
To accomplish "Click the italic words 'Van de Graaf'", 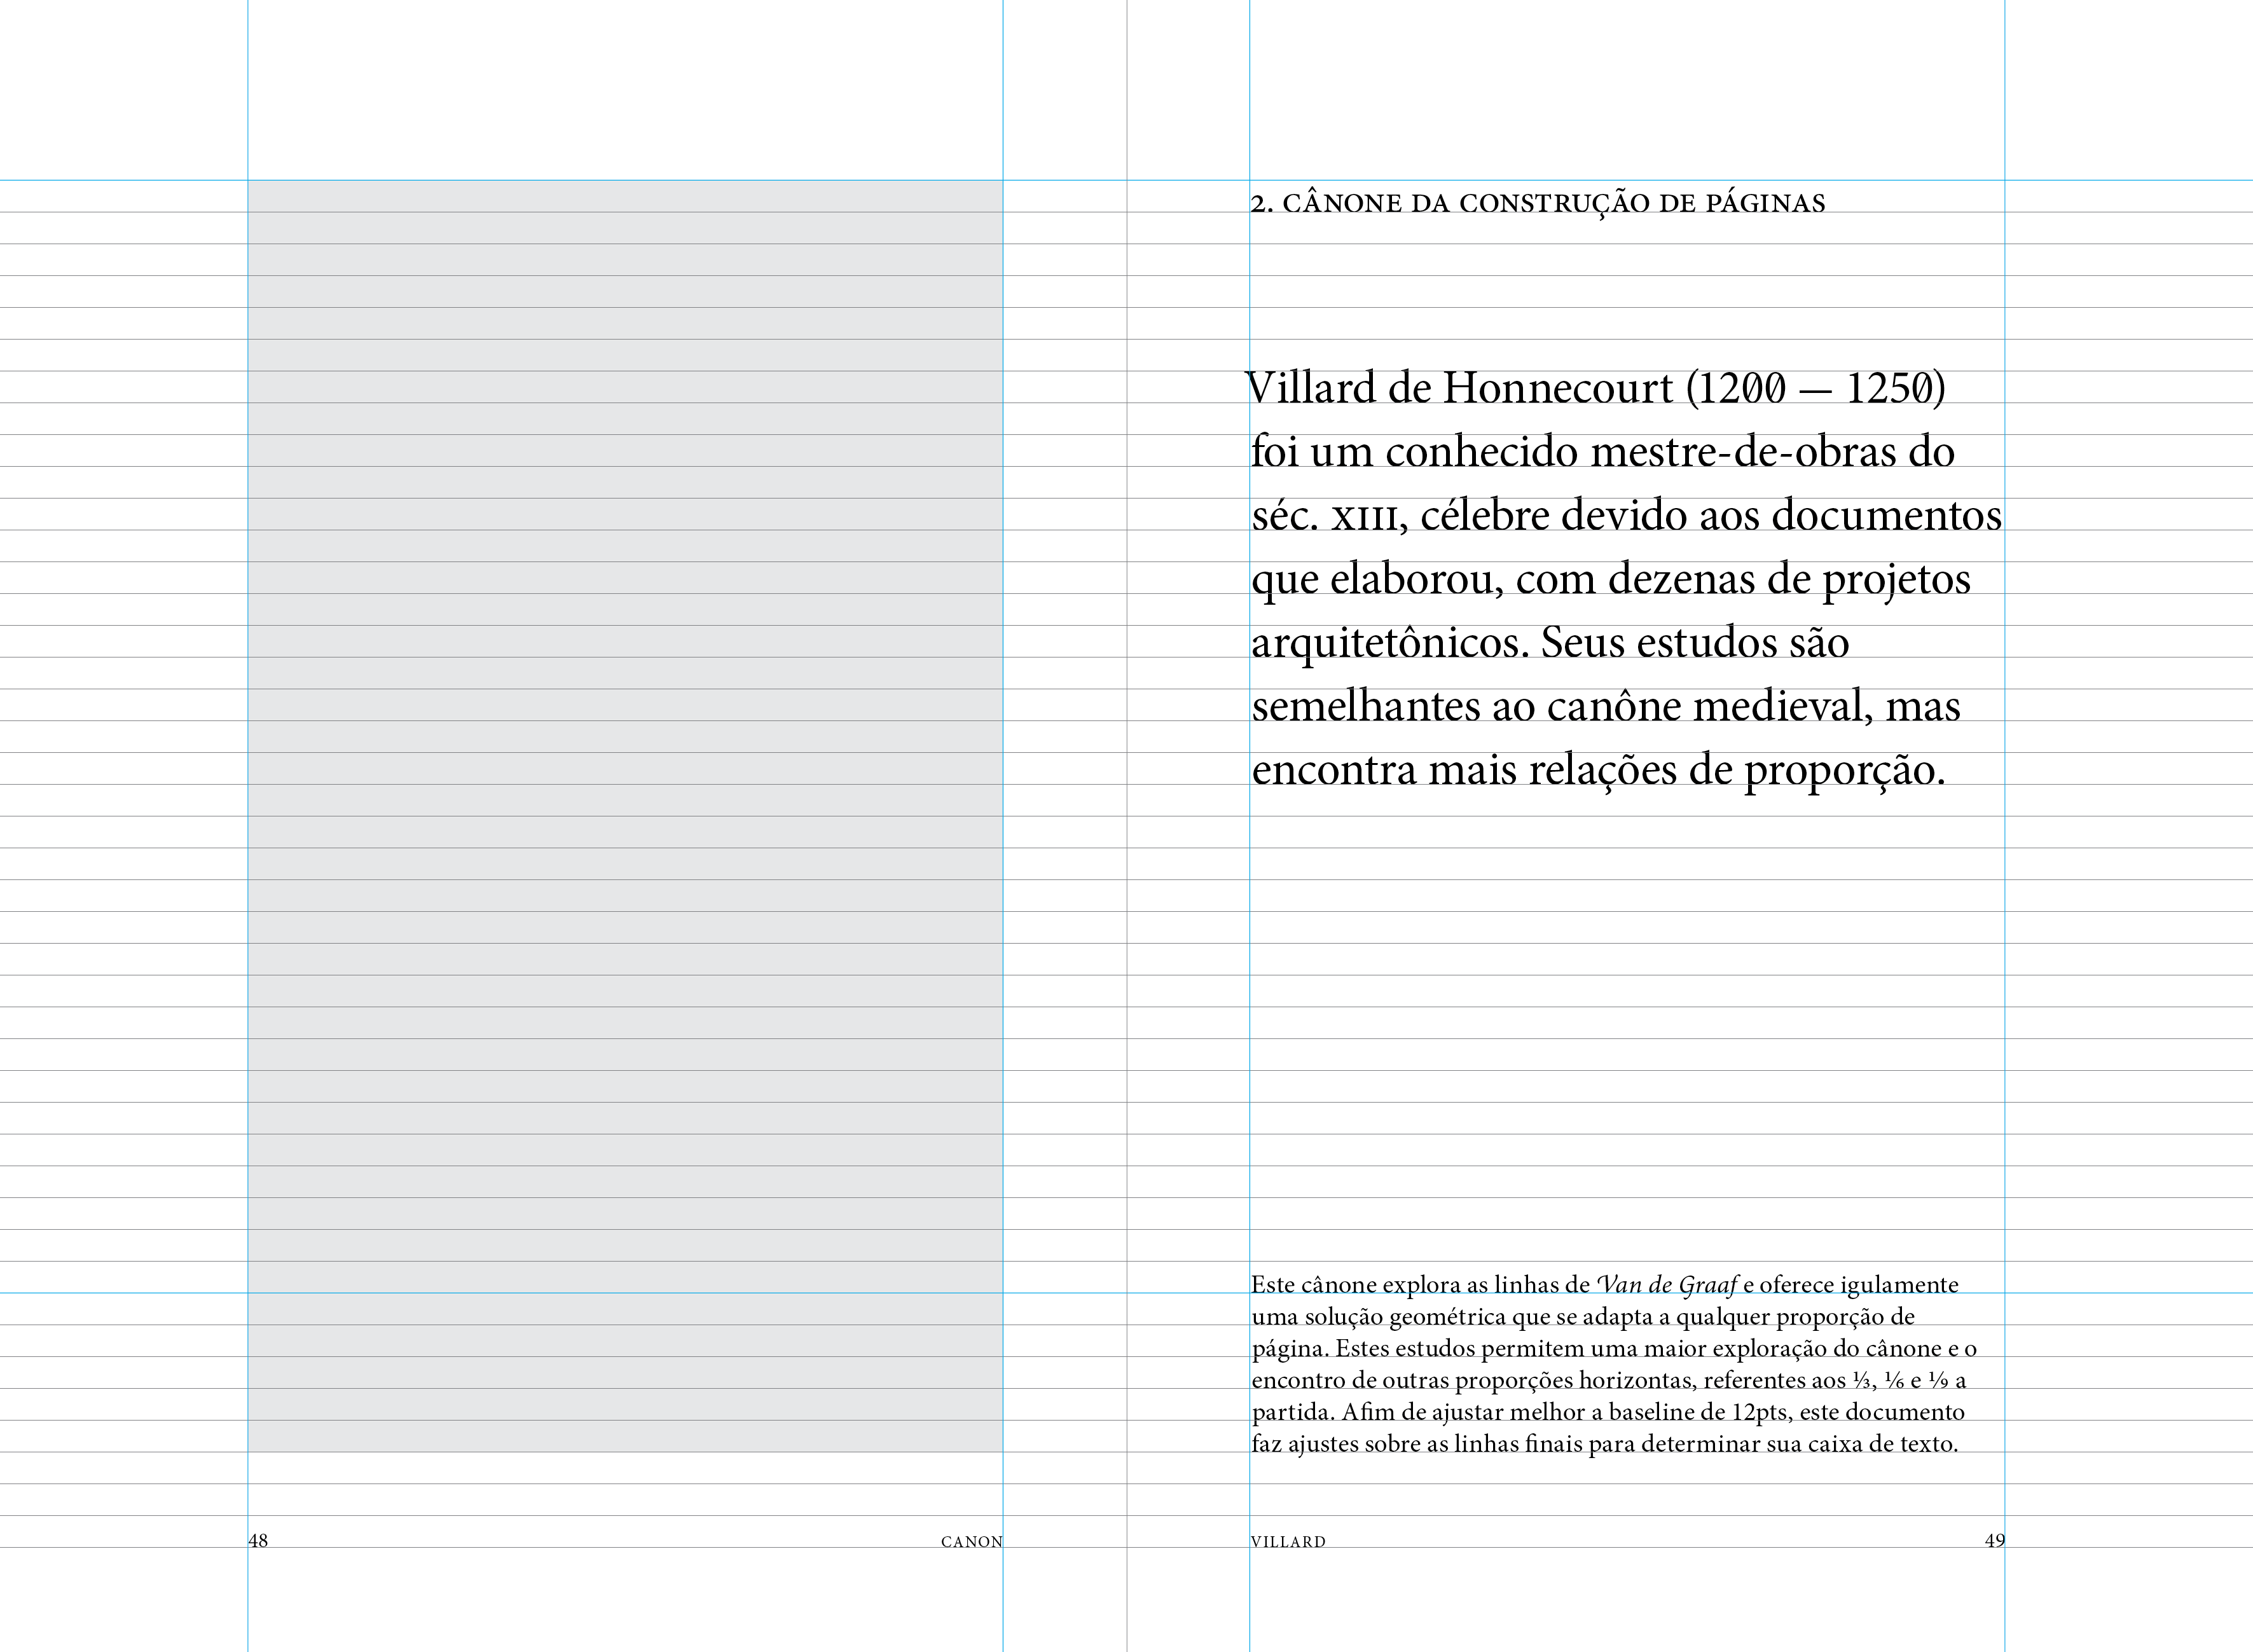I will [x=1667, y=1285].
